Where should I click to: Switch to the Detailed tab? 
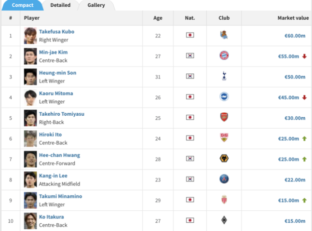coord(60,5)
